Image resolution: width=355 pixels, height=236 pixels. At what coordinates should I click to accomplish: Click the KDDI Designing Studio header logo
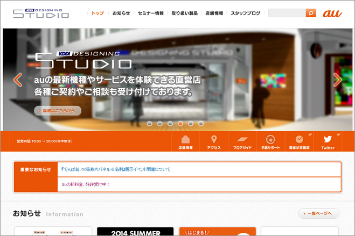[x=41, y=13]
